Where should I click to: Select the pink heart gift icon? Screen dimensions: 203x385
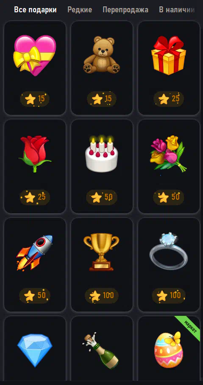[x=35, y=55]
